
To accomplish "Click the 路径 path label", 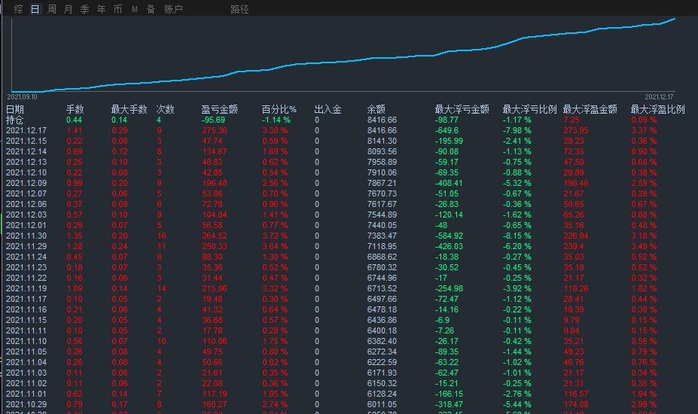I will (239, 9).
